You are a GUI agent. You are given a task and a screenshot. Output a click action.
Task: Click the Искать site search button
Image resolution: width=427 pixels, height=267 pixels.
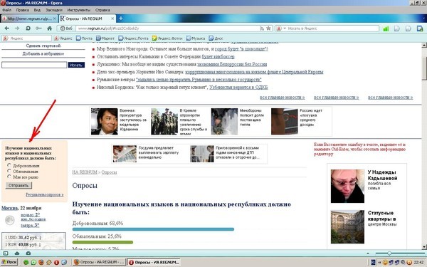click(x=76, y=65)
